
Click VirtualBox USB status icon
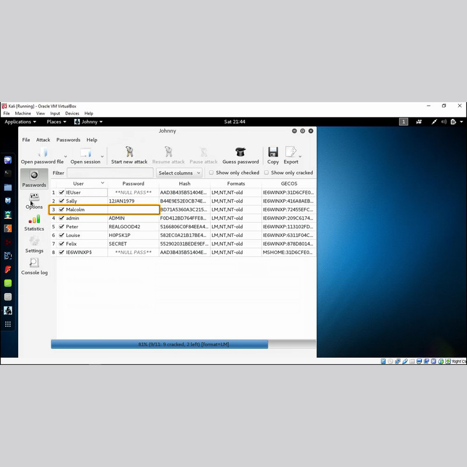405,361
